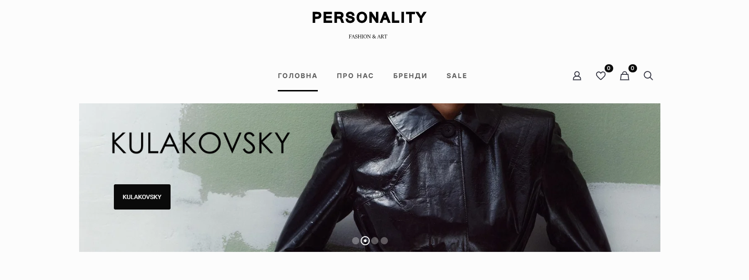Jump to the fourth slide dot
Screen dimensions: 749x280
pos(385,241)
